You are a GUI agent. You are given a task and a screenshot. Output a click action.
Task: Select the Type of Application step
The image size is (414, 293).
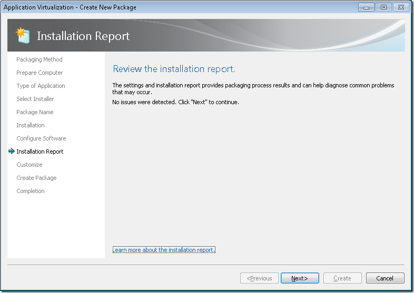point(41,86)
